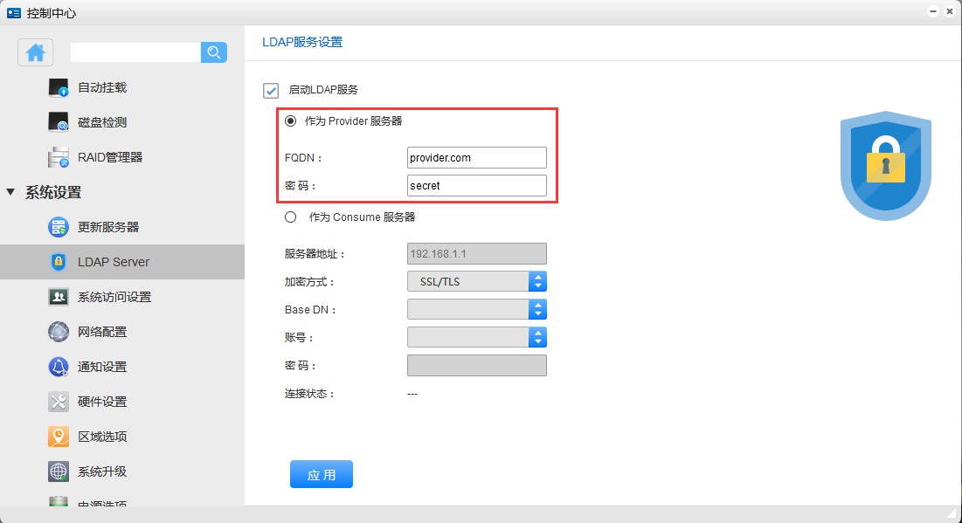Screen dimensions: 962x523
Task: Select the 磁盘检测 disk icon
Action: coord(59,122)
